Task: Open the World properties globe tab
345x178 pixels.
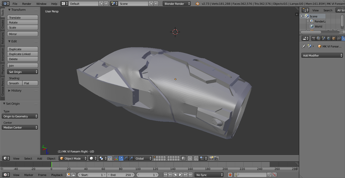Action: click(x=329, y=38)
